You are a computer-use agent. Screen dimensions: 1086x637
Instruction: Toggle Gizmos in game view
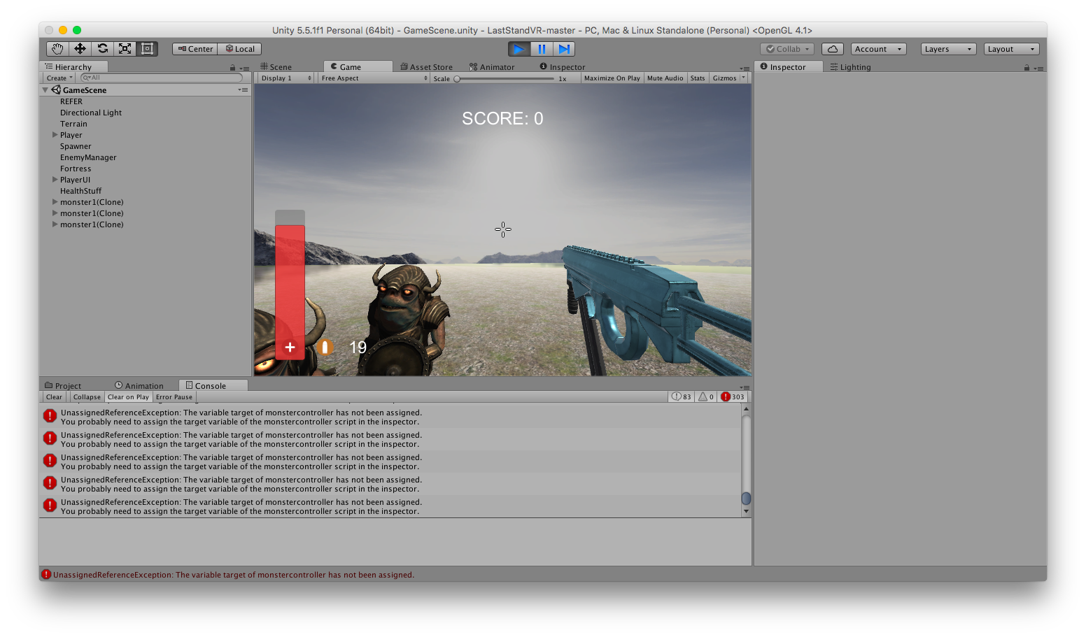tap(724, 78)
